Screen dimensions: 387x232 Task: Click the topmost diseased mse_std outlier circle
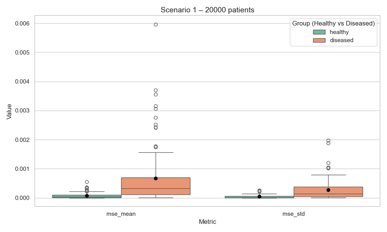pyautogui.click(x=328, y=141)
